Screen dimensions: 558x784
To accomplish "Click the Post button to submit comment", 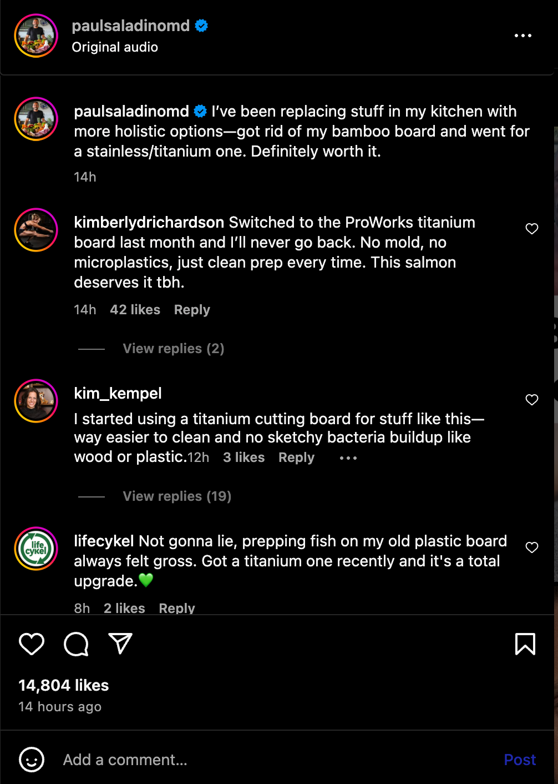I will coord(519,760).
